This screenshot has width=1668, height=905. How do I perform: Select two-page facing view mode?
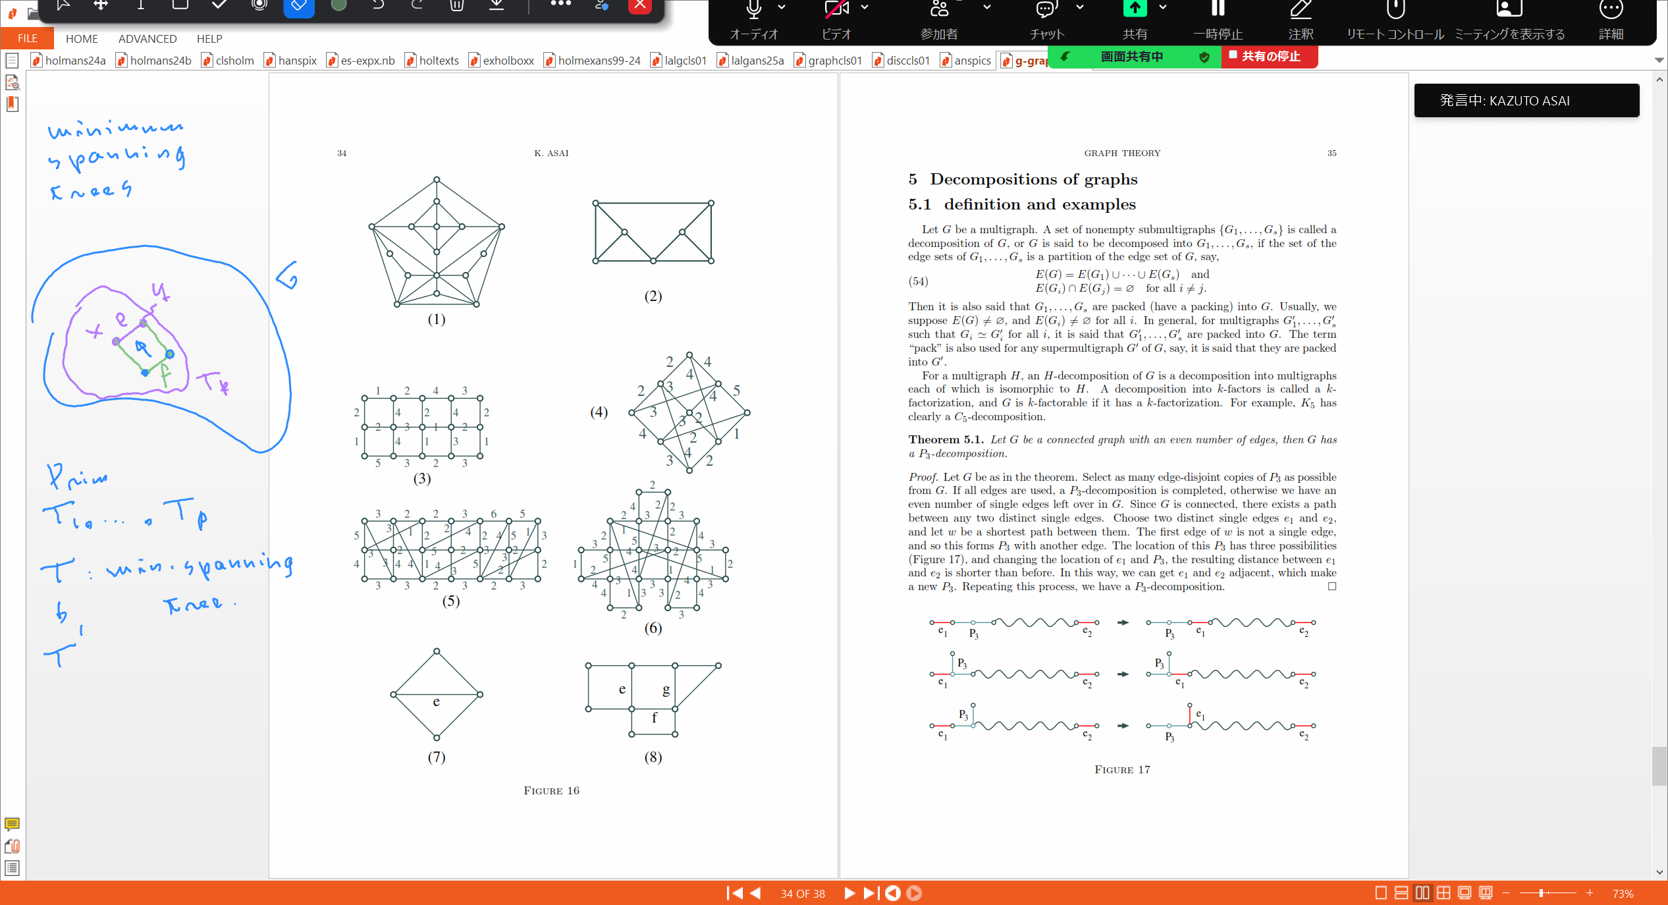pyautogui.click(x=1423, y=893)
